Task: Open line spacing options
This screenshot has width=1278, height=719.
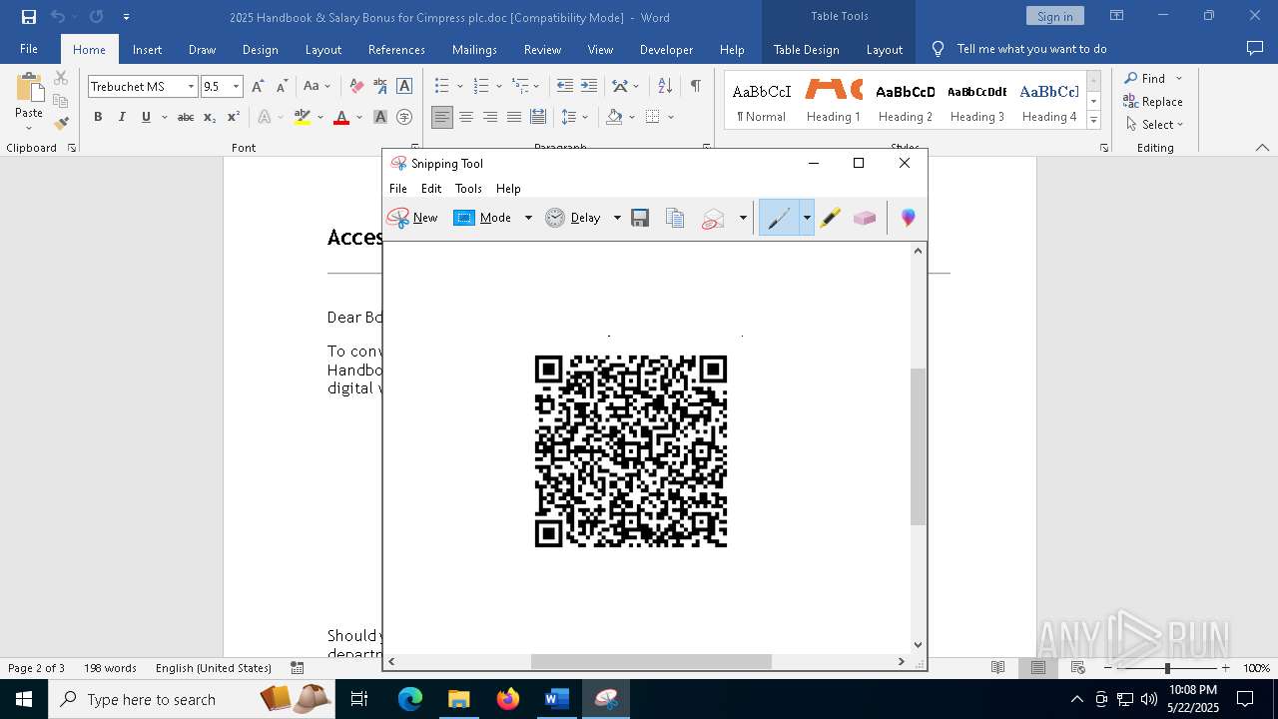Action: tap(574, 117)
